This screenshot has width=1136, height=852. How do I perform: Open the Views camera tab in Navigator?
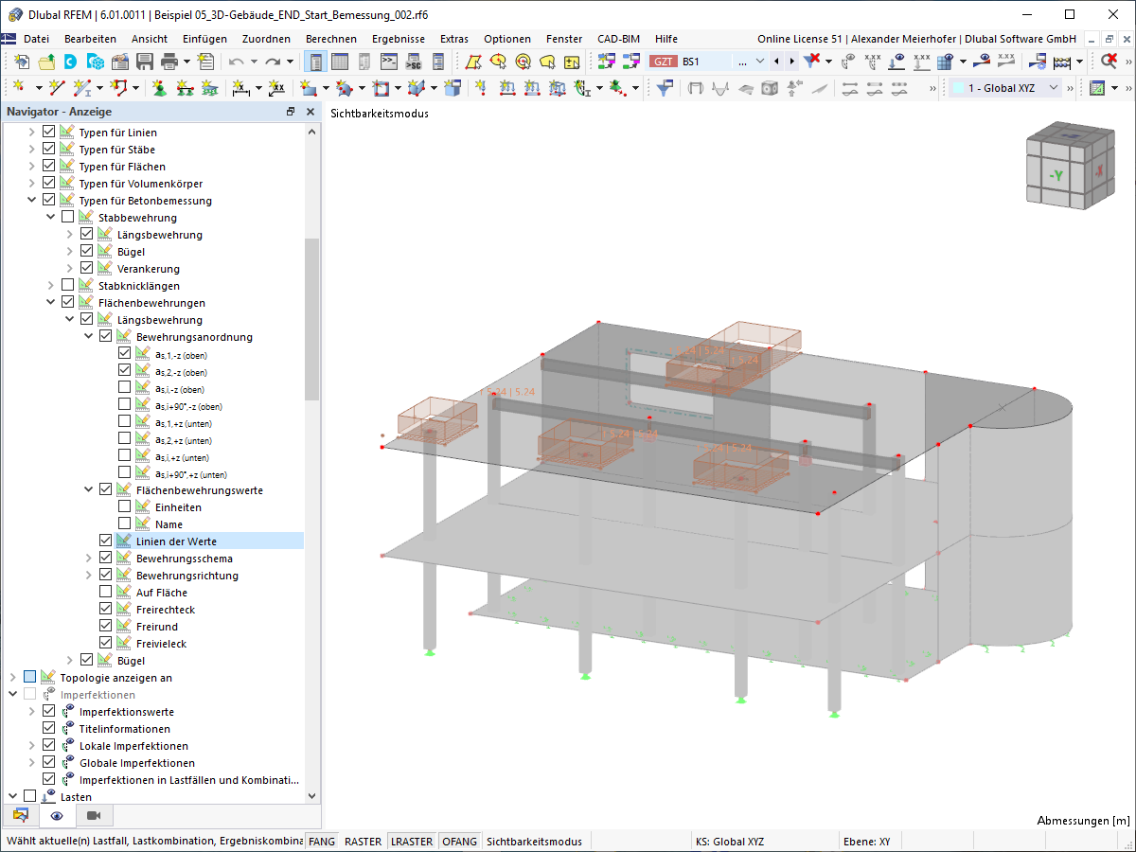[x=94, y=815]
